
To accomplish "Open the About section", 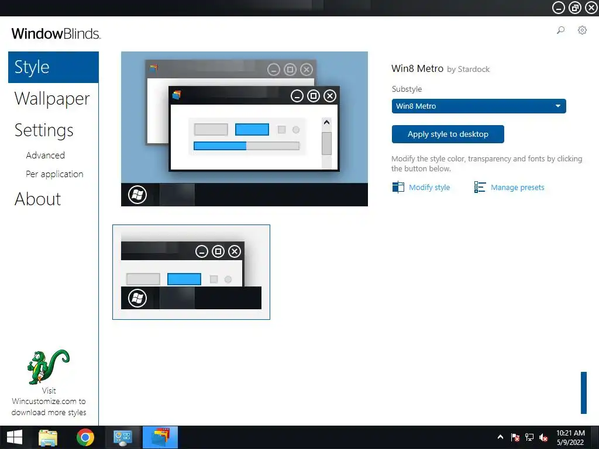I will point(38,199).
